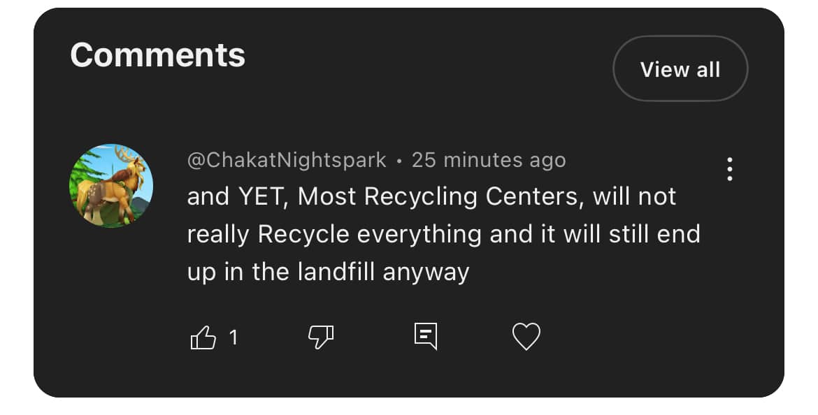Heart the comment from ChakatNightspark
The image size is (818, 415).
(x=526, y=337)
